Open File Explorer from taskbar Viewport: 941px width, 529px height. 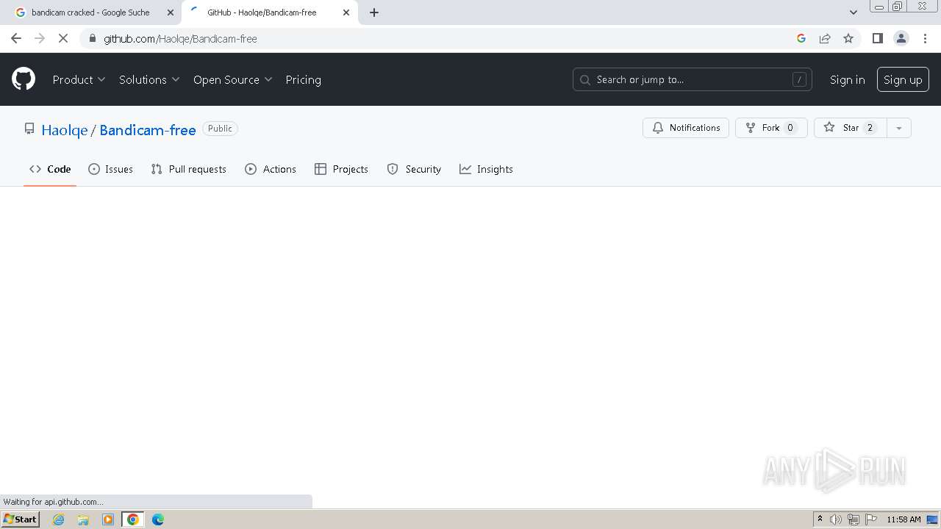(x=83, y=519)
